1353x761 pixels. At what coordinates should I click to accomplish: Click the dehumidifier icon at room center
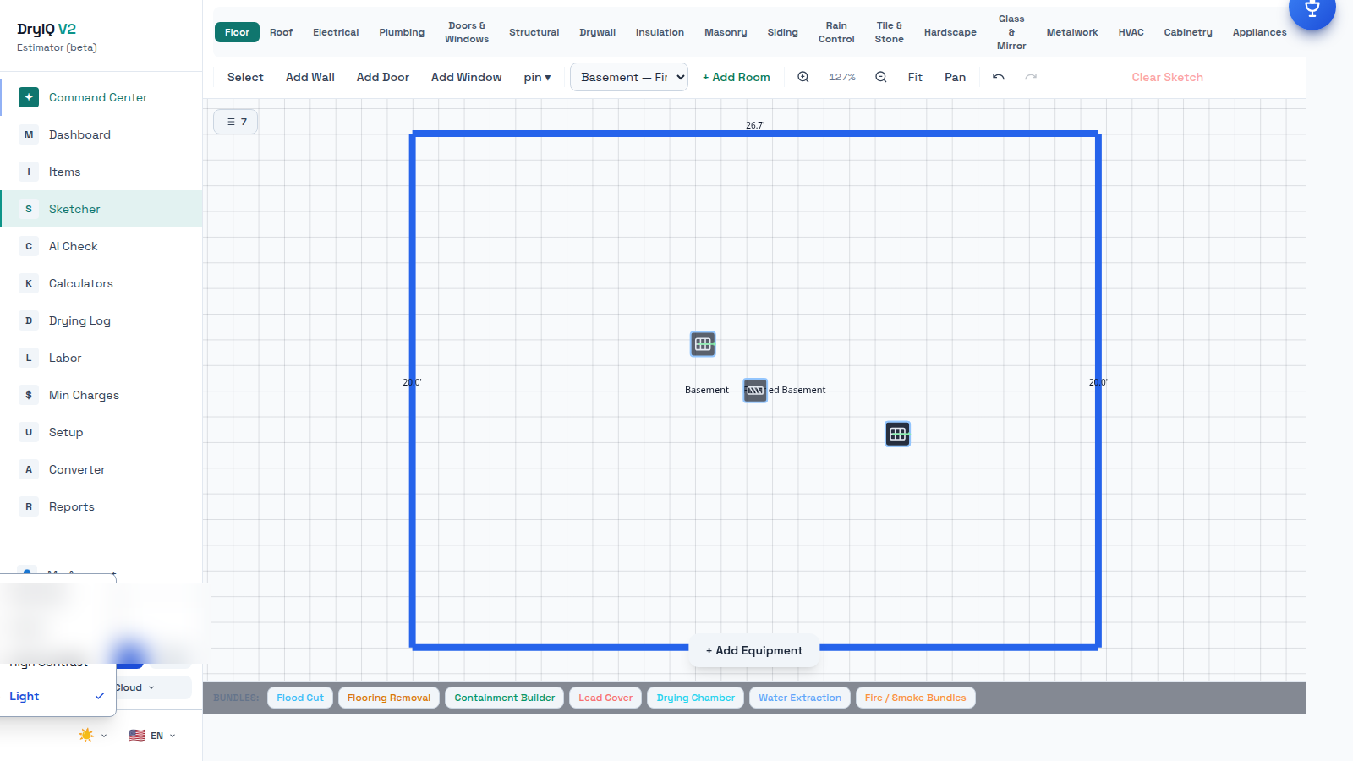(x=755, y=390)
